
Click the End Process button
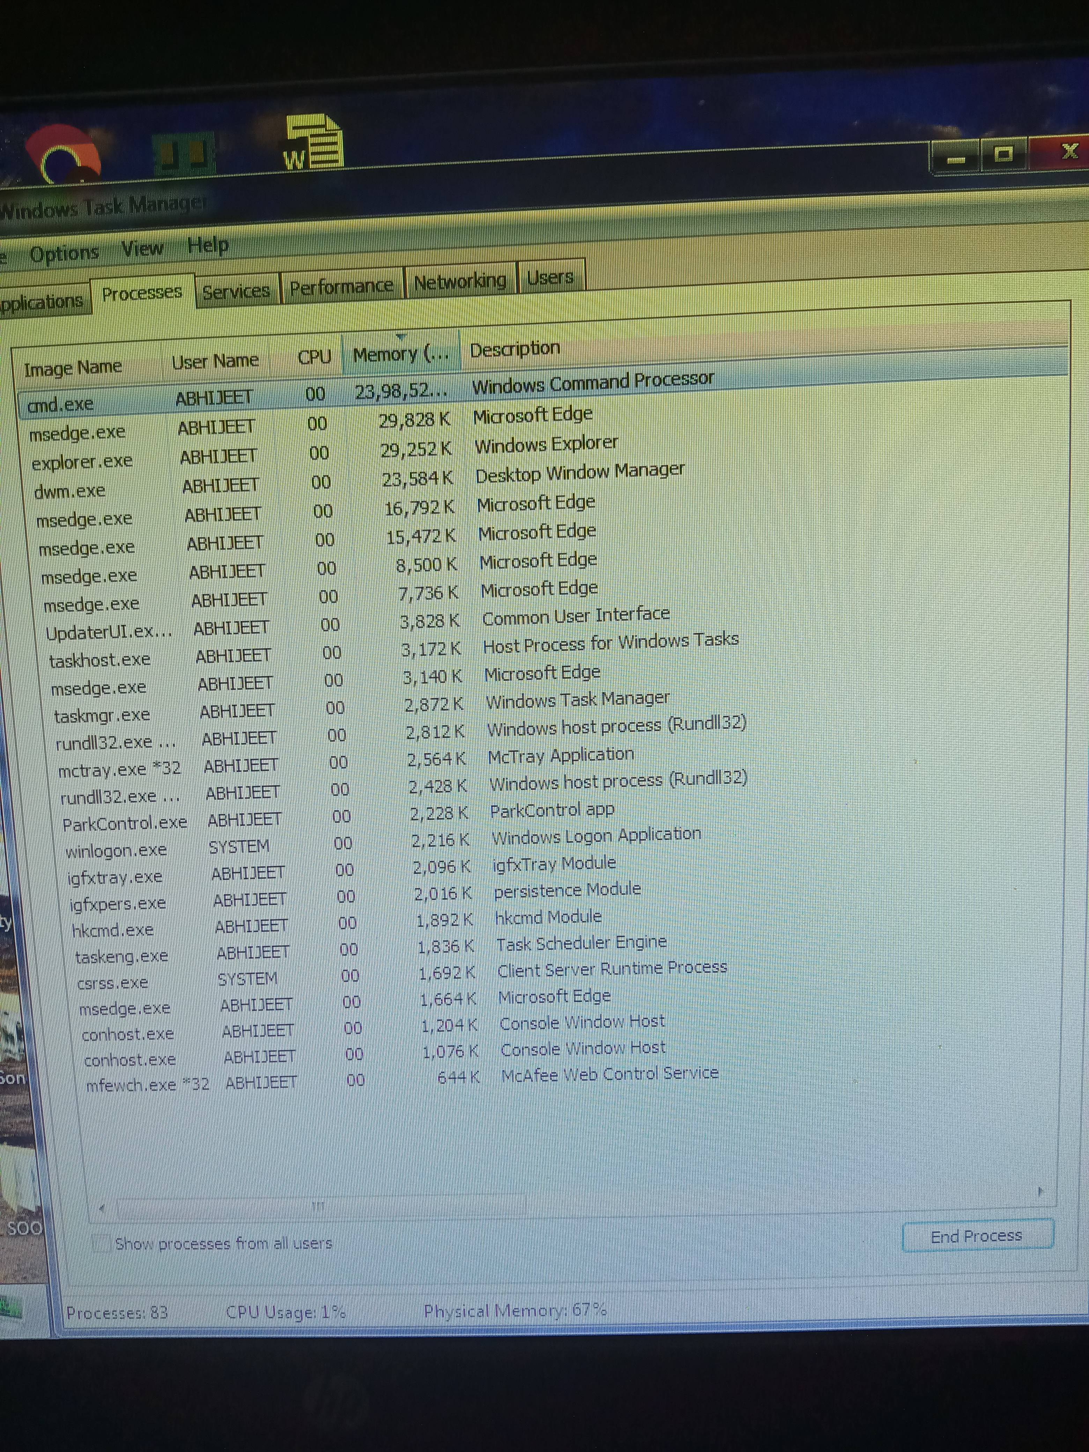(977, 1236)
